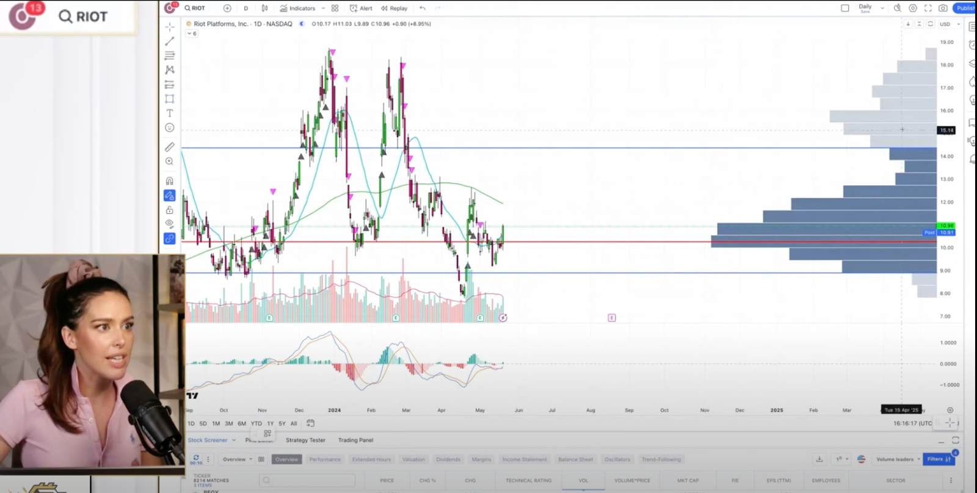Select the ruler measure tool
977x493 pixels.
170,147
